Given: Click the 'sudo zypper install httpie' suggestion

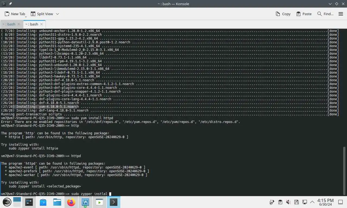Looking at the screenshot, I should 33,148.
